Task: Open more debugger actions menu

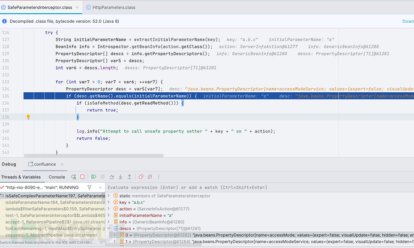Action: (x=158, y=177)
